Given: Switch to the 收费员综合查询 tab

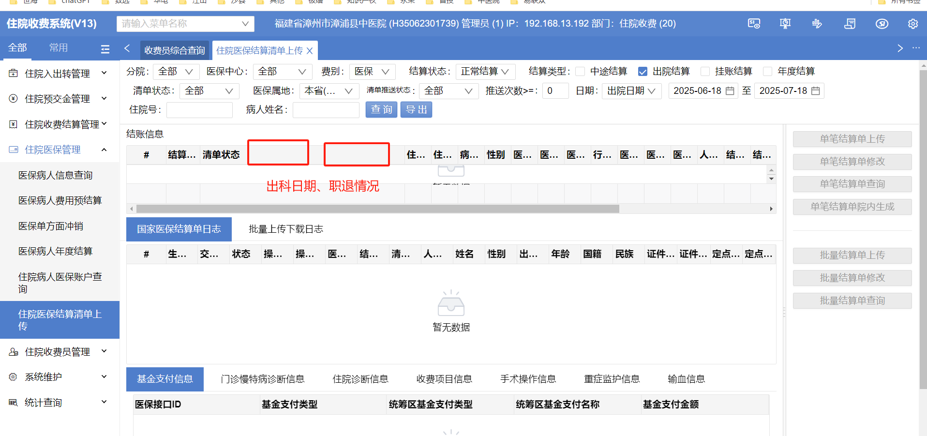Looking at the screenshot, I should point(175,51).
